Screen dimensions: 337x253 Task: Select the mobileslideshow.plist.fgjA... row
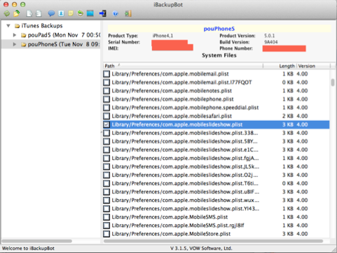216,158
